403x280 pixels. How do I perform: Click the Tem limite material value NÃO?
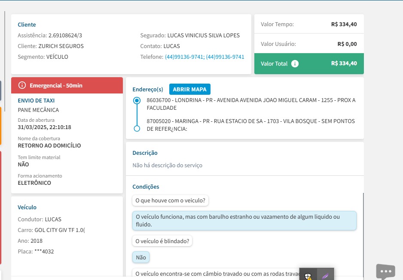pos(23,164)
